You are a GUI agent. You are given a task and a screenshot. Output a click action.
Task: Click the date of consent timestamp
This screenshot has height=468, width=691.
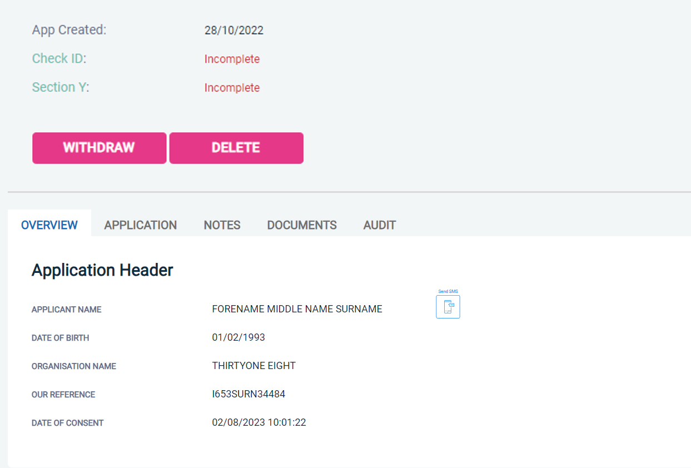pyautogui.click(x=258, y=422)
